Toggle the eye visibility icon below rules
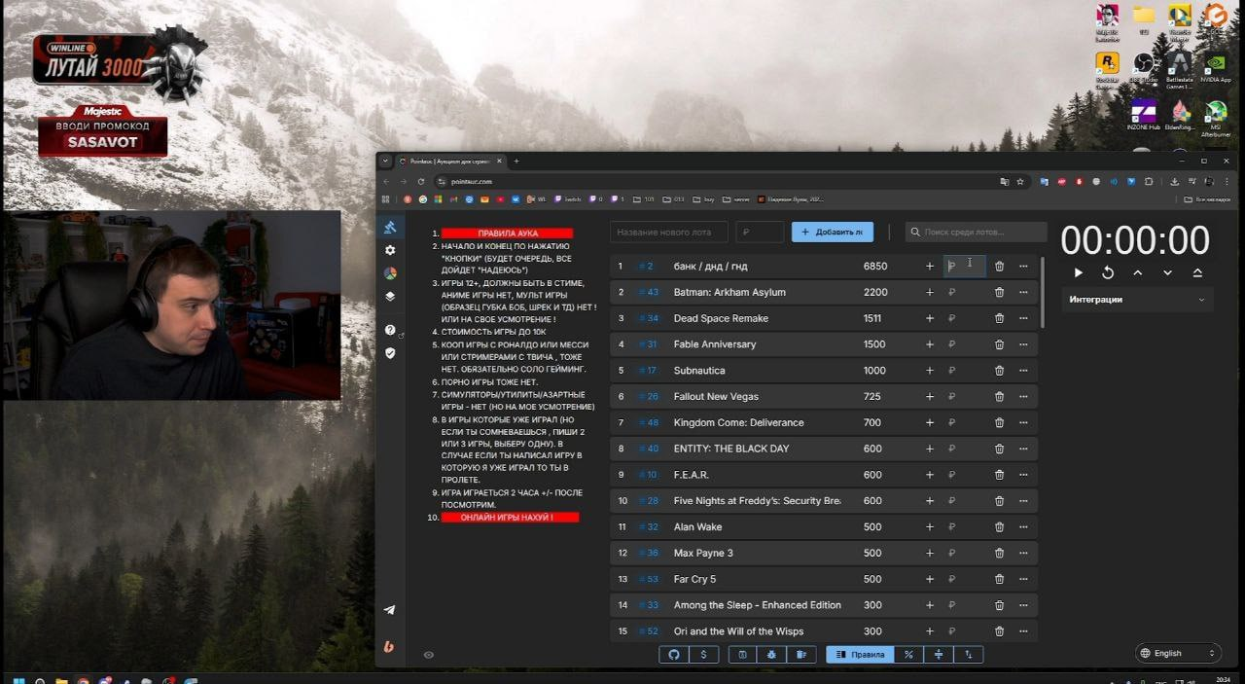Image resolution: width=1245 pixels, height=684 pixels. (x=429, y=655)
